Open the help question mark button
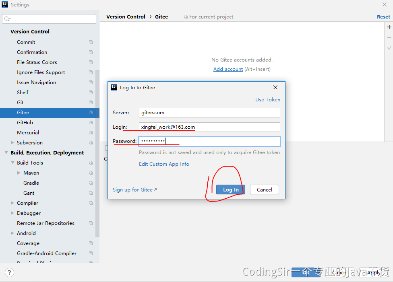 click(9, 272)
